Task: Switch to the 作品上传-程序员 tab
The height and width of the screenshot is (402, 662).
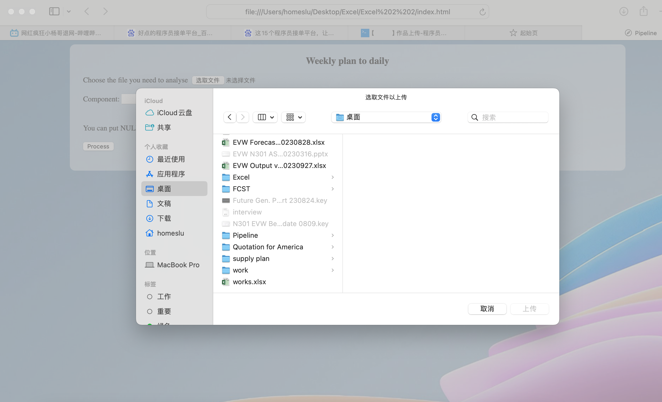Action: coord(406,33)
